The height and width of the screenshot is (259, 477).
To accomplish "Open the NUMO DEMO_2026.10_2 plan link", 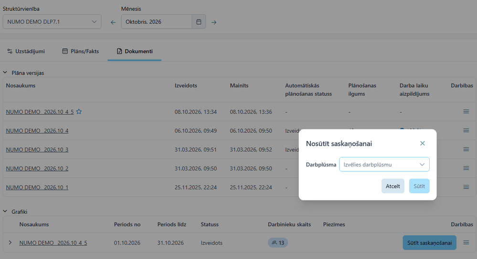I will tap(37, 169).
